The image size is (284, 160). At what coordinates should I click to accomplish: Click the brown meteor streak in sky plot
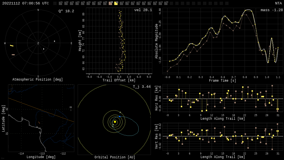coord(13,55)
